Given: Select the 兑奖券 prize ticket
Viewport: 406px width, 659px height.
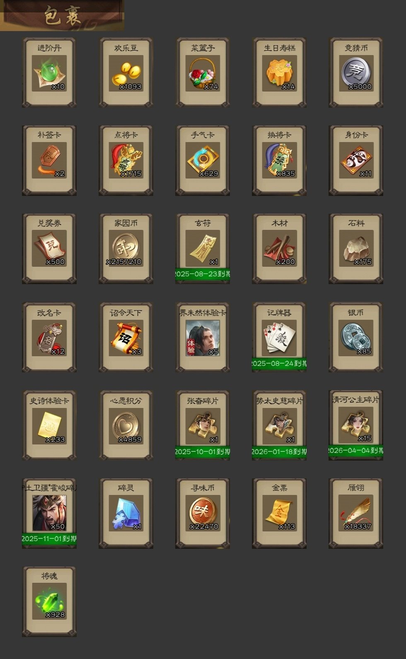Looking at the screenshot, I should click(49, 249).
